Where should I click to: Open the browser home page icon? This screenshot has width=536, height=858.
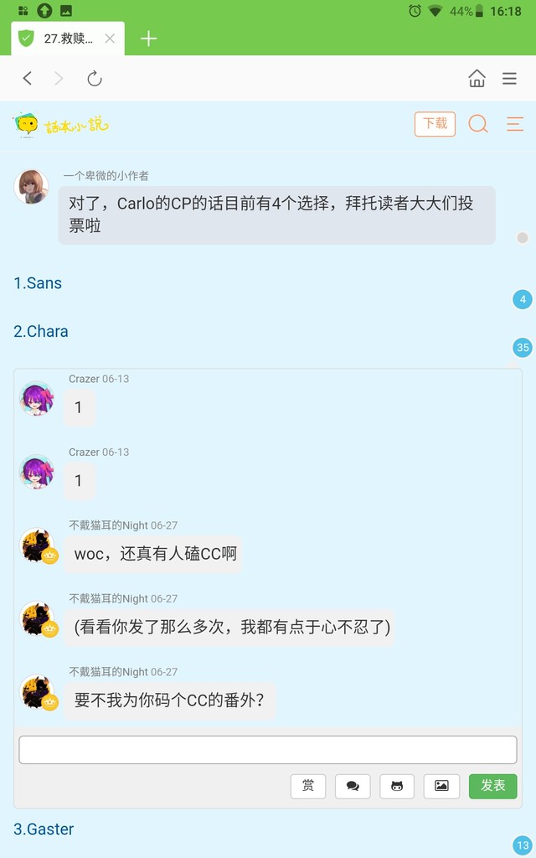pyautogui.click(x=477, y=78)
